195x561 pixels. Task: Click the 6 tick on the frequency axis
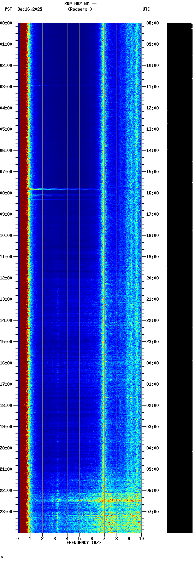(x=92, y=539)
